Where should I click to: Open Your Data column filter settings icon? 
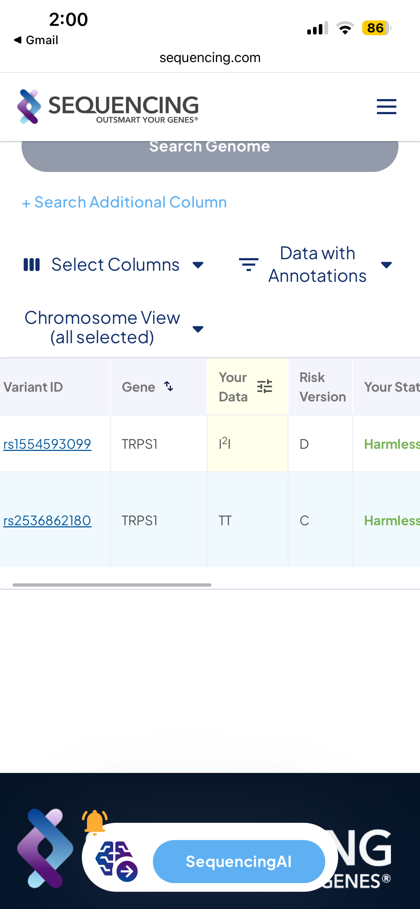[x=265, y=387]
